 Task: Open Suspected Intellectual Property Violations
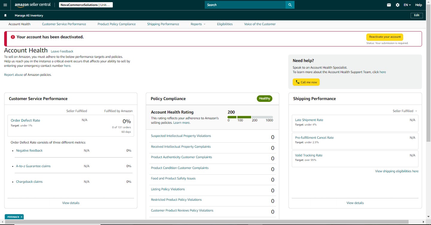(x=181, y=136)
